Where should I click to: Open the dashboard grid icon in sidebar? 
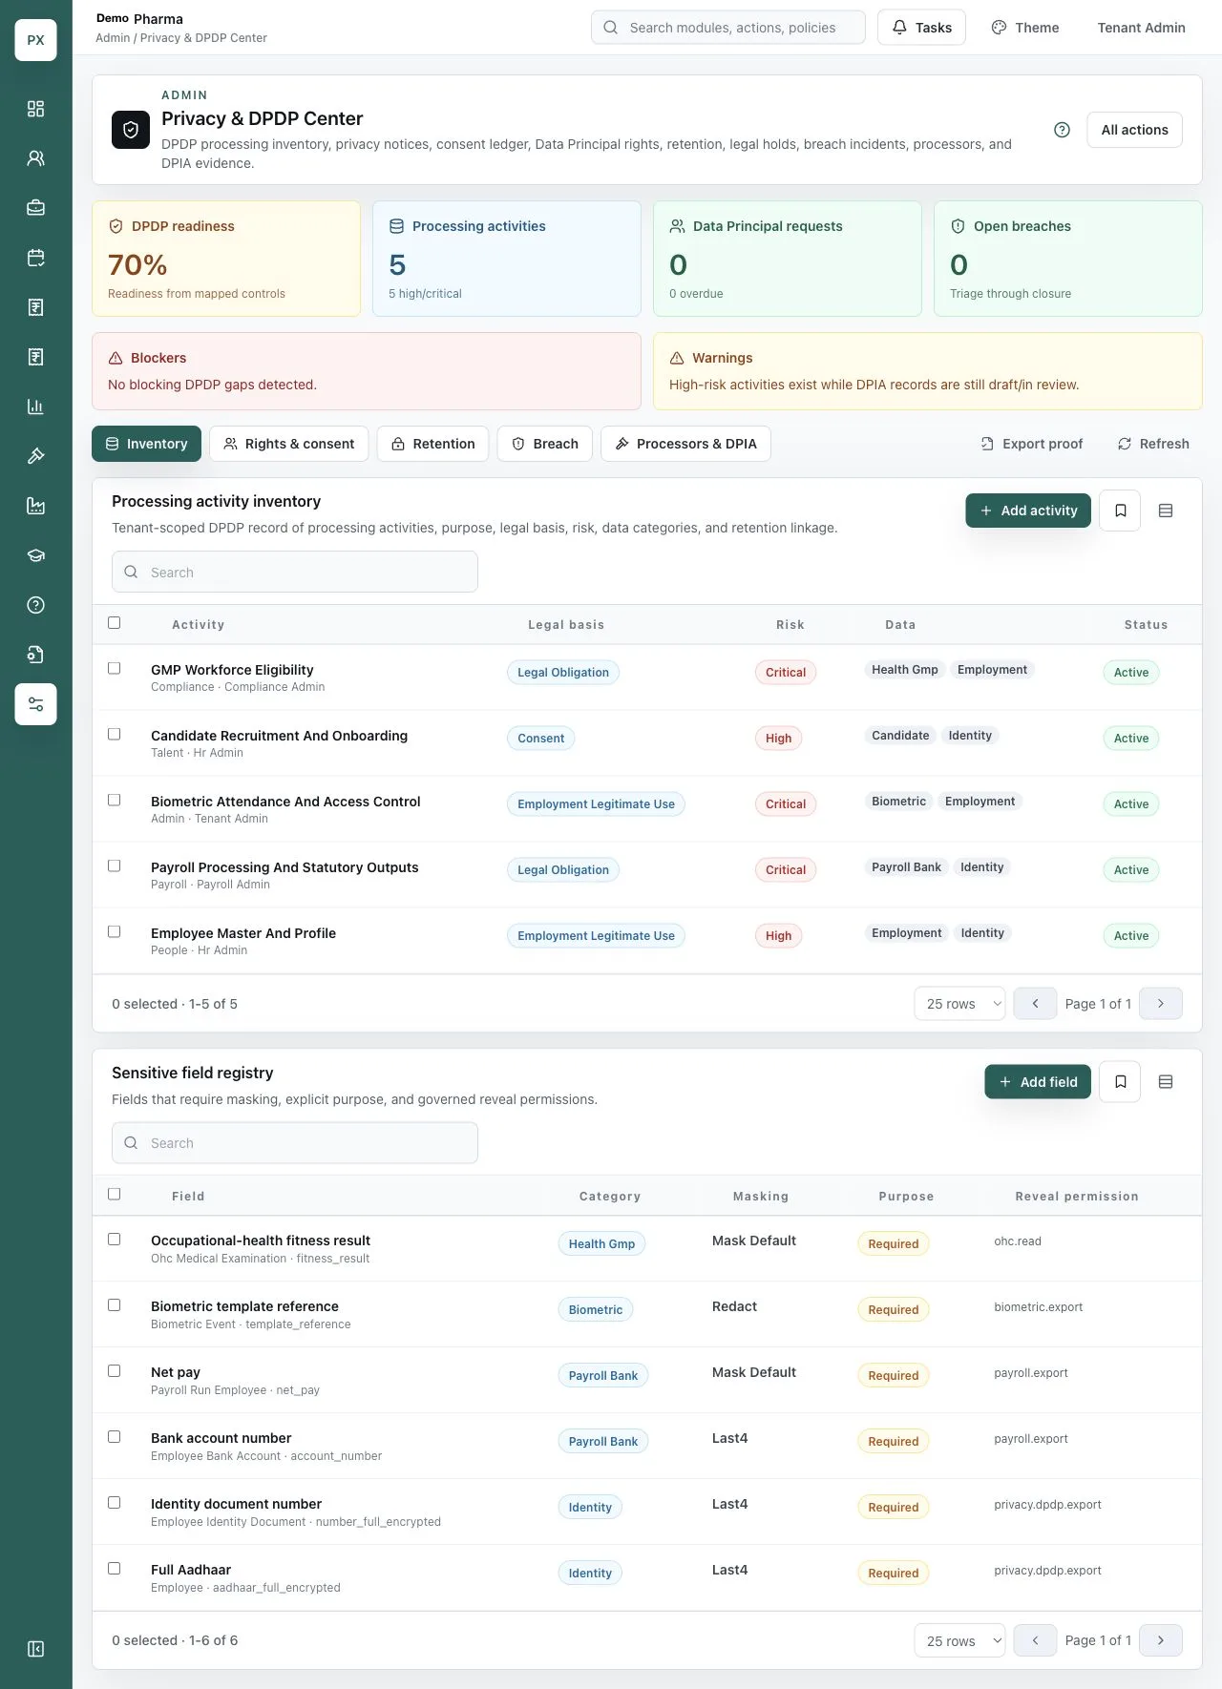click(35, 109)
